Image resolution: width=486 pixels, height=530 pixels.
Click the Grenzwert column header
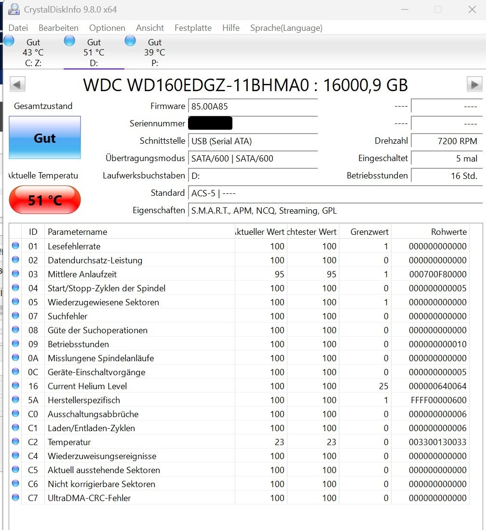point(365,231)
